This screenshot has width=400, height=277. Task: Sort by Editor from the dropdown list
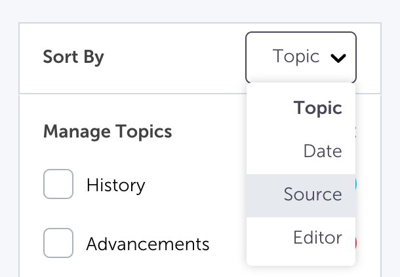coord(317,237)
